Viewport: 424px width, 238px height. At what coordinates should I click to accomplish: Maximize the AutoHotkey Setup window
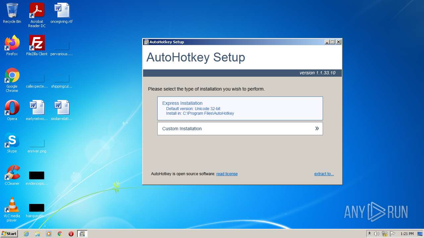[x=333, y=42]
